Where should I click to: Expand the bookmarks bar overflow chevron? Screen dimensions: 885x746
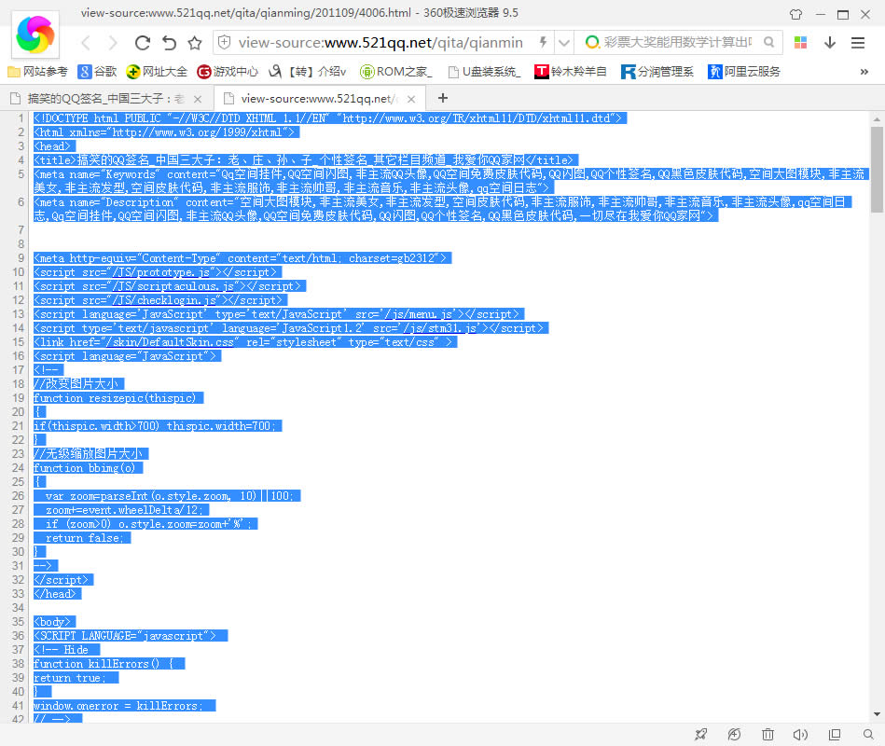(x=864, y=72)
